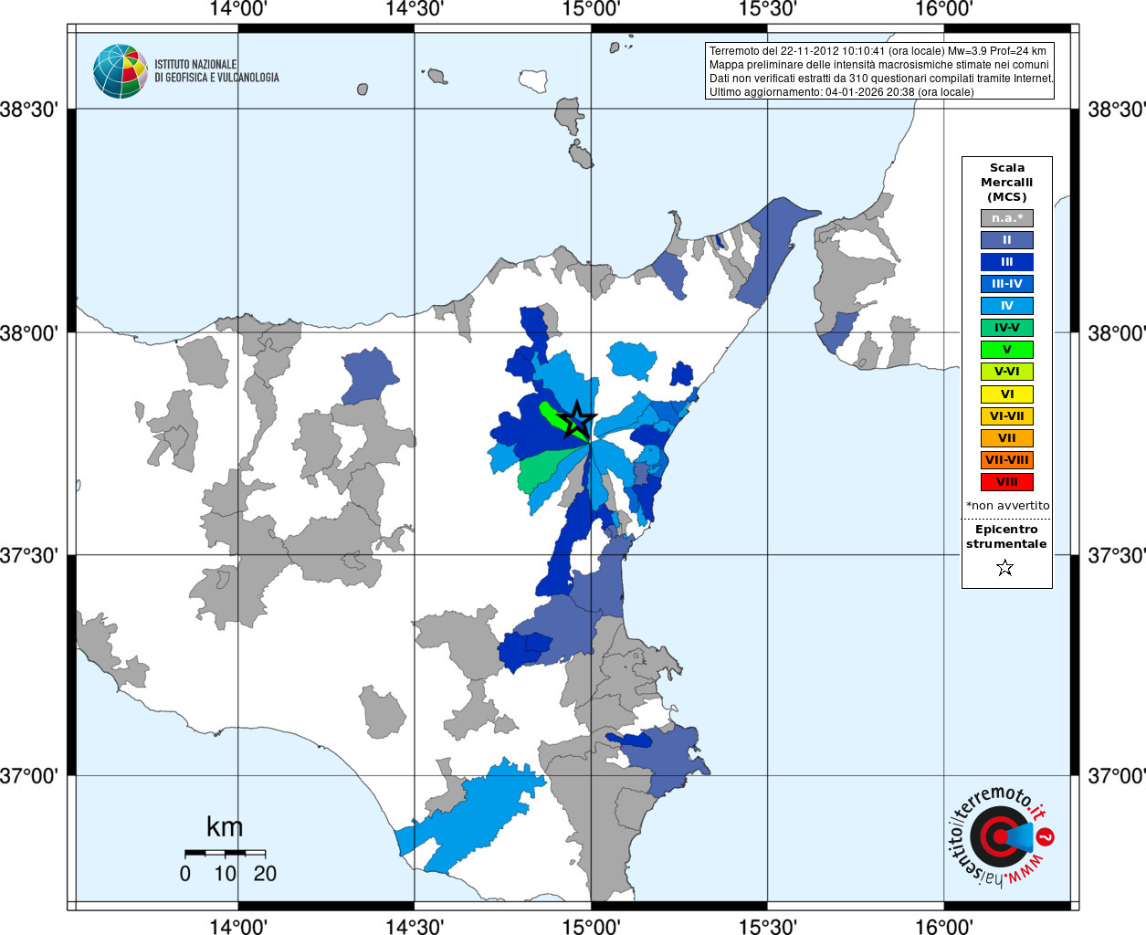Click the INGV globe logo

click(x=120, y=71)
